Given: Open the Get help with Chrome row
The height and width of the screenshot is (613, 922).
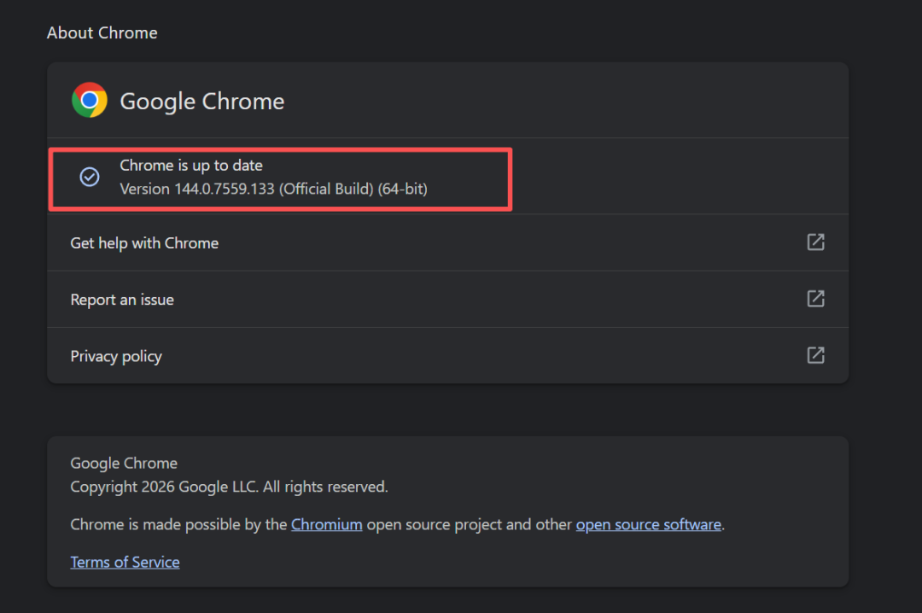Looking at the screenshot, I should click(x=144, y=243).
